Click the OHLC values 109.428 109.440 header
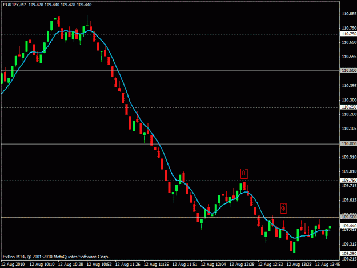This screenshot has width=357, height=268. [x=60, y=5]
